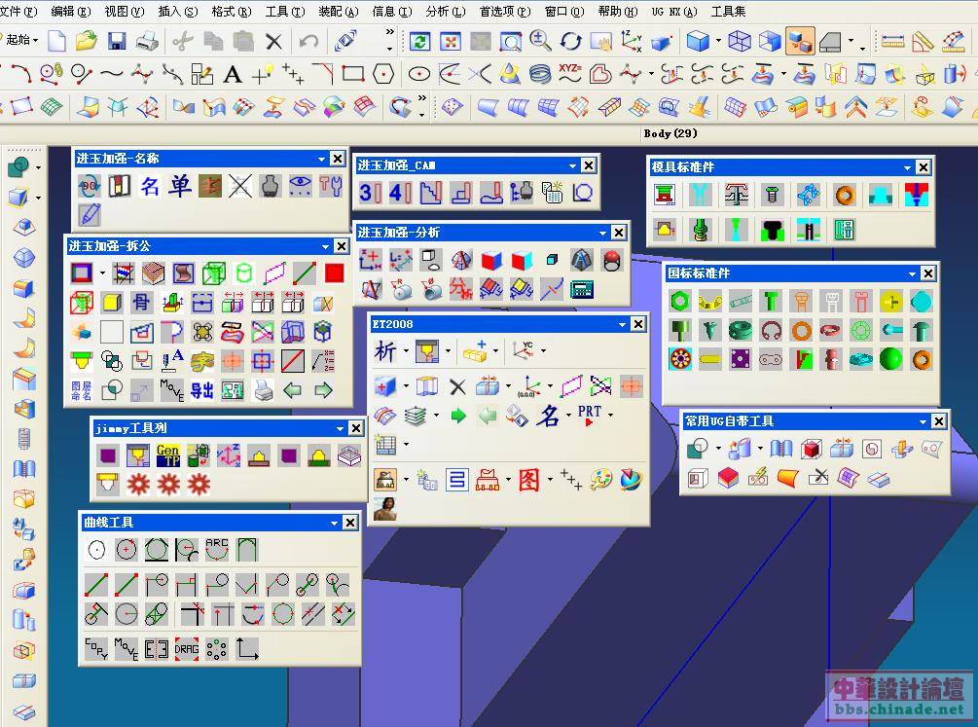The height and width of the screenshot is (727, 978).
Task: Open the 装配 (Assemblies) menu
Action: [338, 12]
